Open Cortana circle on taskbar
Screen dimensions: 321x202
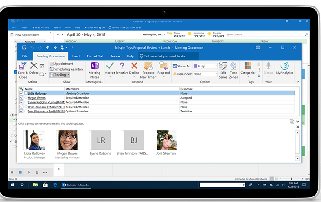click(22, 185)
